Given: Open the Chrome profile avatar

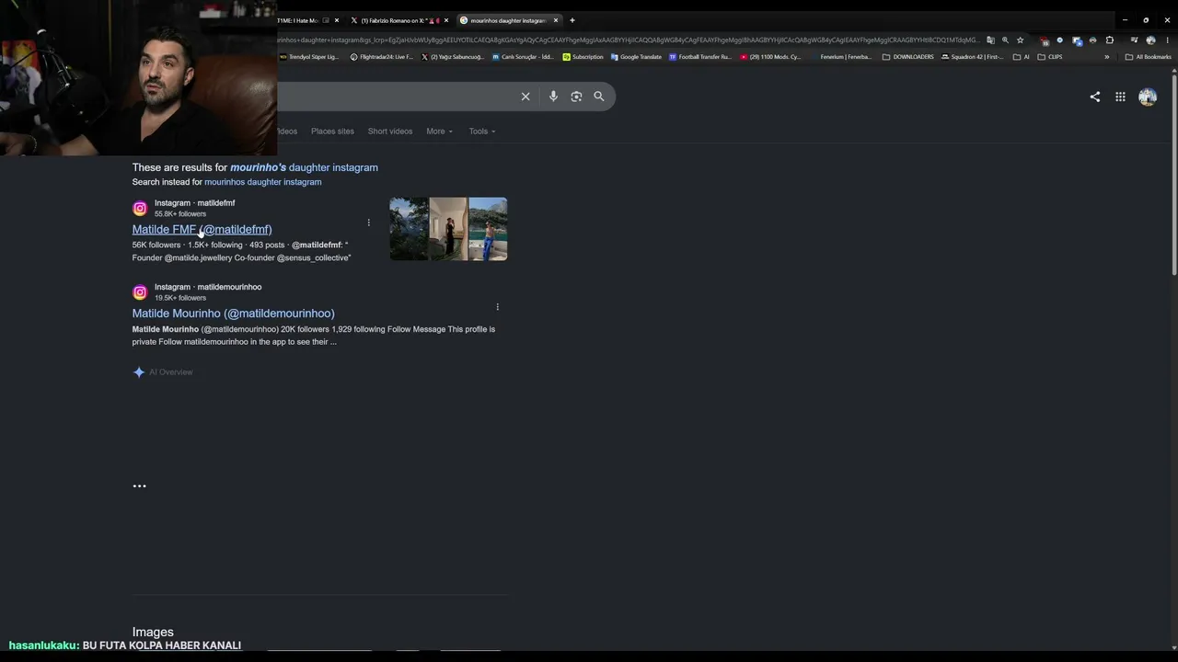Looking at the screenshot, I should pyautogui.click(x=1150, y=40).
